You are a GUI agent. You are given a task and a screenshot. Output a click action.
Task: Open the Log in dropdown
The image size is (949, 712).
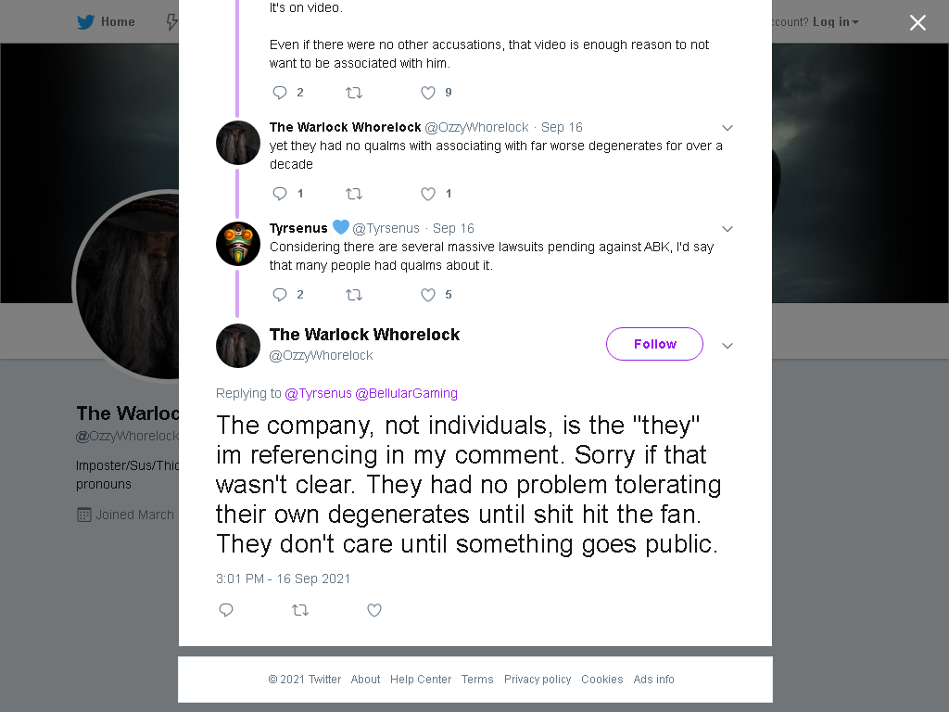(836, 22)
